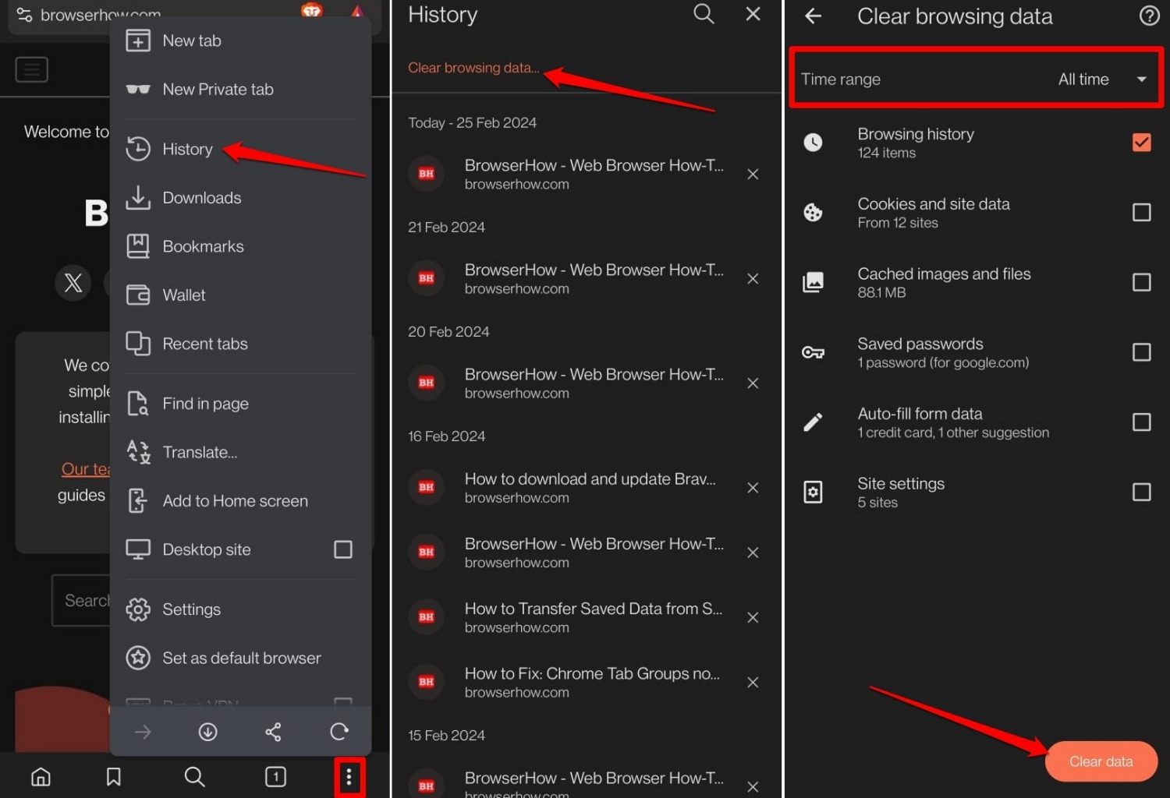Click the Brave Rewards triangle icon
Image resolution: width=1170 pixels, height=798 pixels.
coord(356,11)
